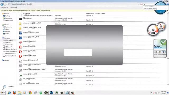Screen dimensions: 169x95
Task: Click the Forward navigation arrow
Action: click(x=5, y=4)
